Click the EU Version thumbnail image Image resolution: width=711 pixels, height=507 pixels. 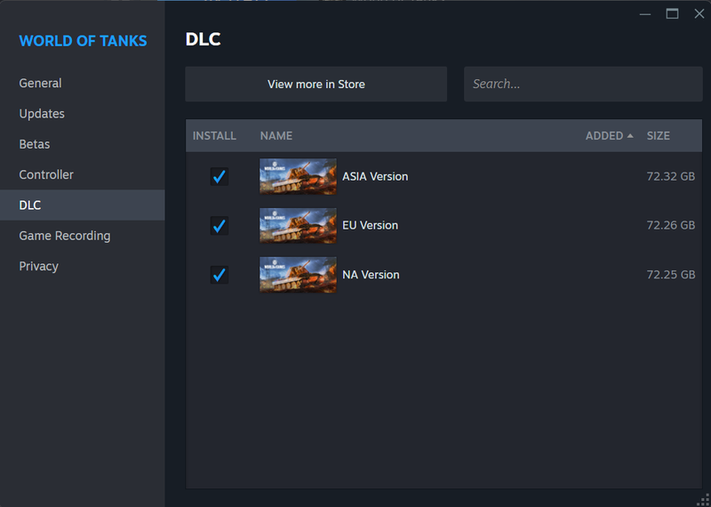coord(298,226)
